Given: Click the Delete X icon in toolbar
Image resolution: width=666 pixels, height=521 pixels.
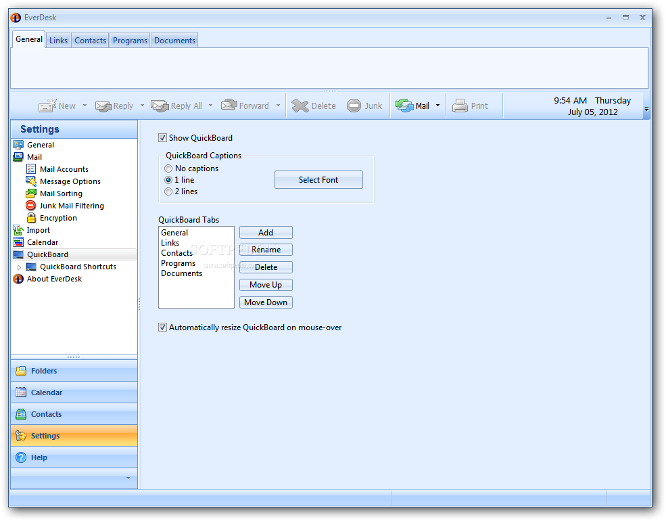Looking at the screenshot, I should [x=300, y=106].
